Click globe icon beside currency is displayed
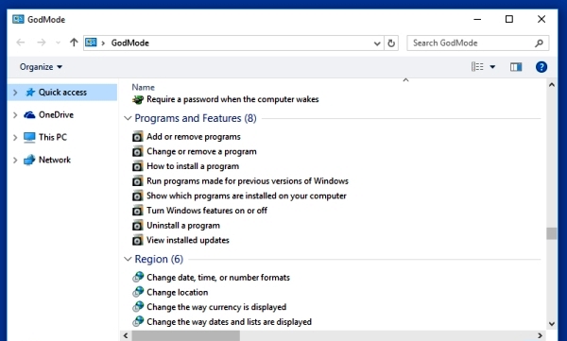Screen dimensions: 567x341 (138, 307)
